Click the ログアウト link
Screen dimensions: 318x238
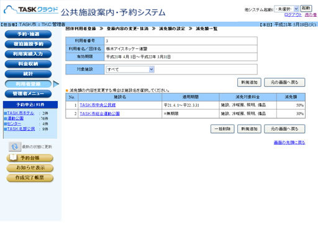point(293,15)
